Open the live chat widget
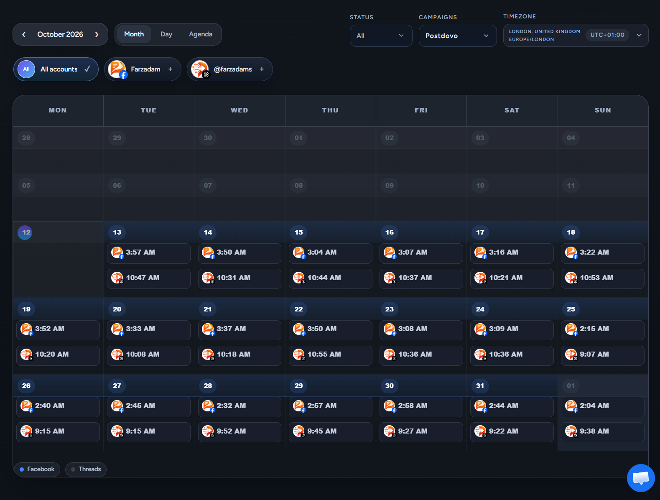 [x=641, y=478]
